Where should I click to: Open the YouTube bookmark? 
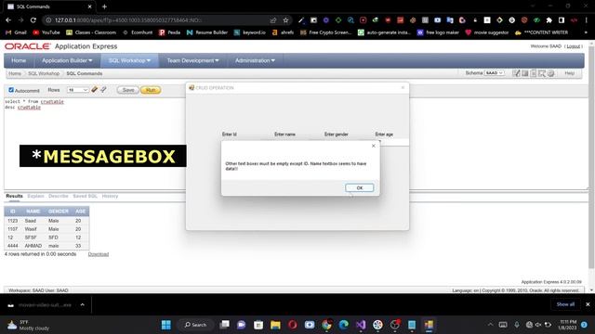coord(46,32)
